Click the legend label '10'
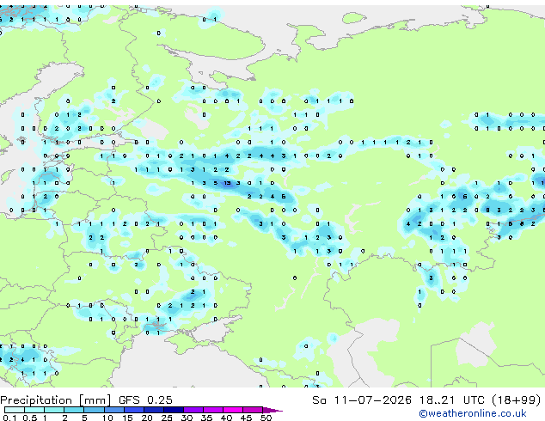Viewport: 545px width, 421px height. (x=107, y=418)
